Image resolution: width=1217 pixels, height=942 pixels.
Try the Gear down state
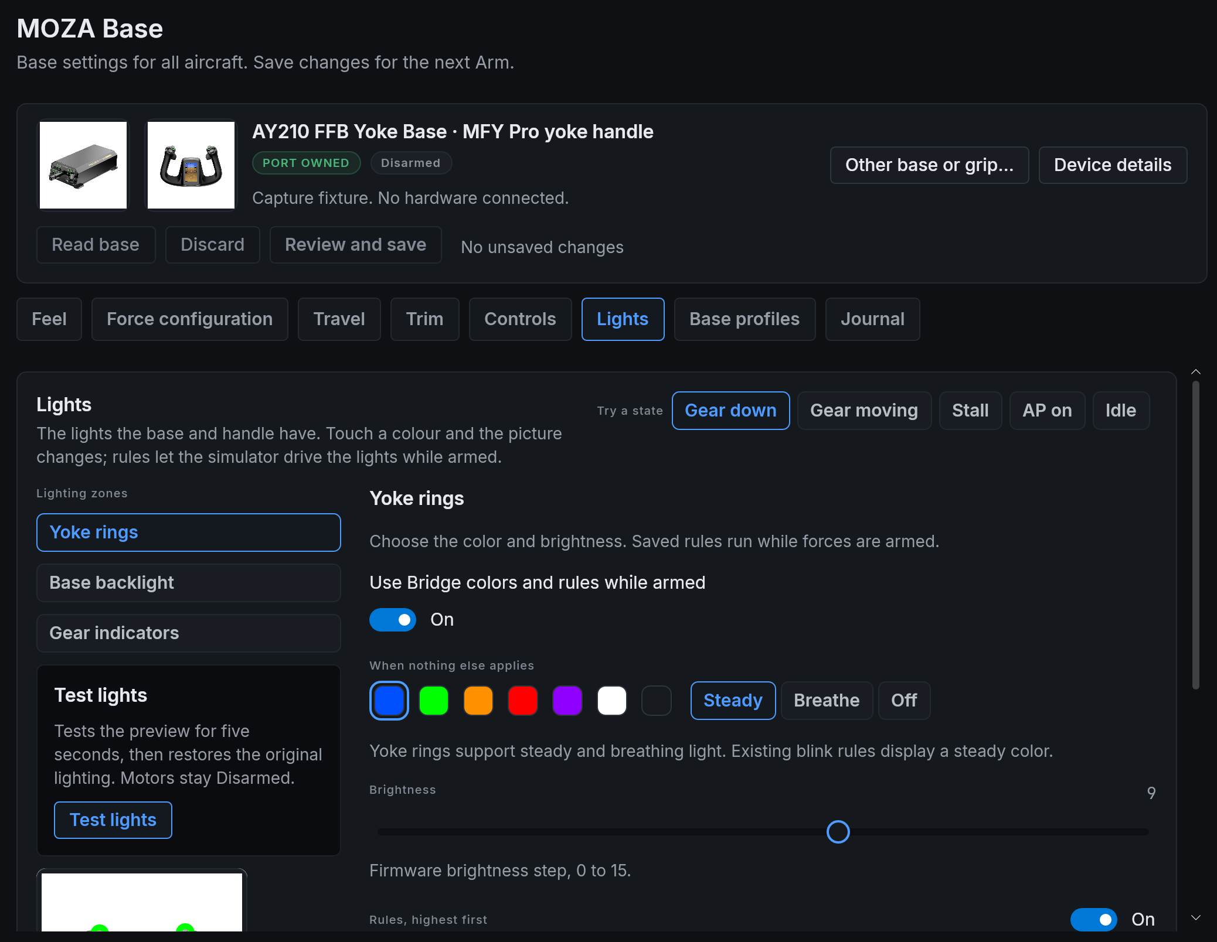point(730,411)
